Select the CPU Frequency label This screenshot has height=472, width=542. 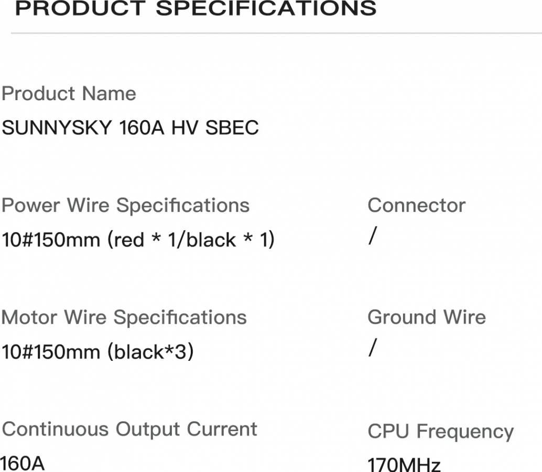pyautogui.click(x=441, y=432)
